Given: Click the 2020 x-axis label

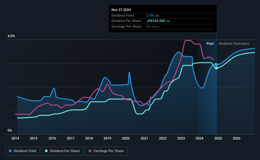Looking at the screenshot, I should click(x=126, y=138).
